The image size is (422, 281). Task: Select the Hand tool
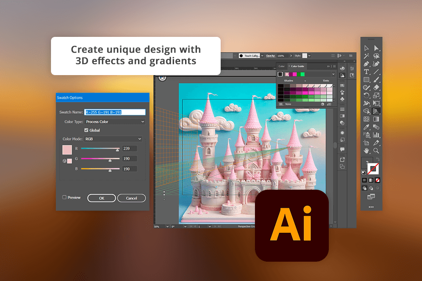click(366, 151)
